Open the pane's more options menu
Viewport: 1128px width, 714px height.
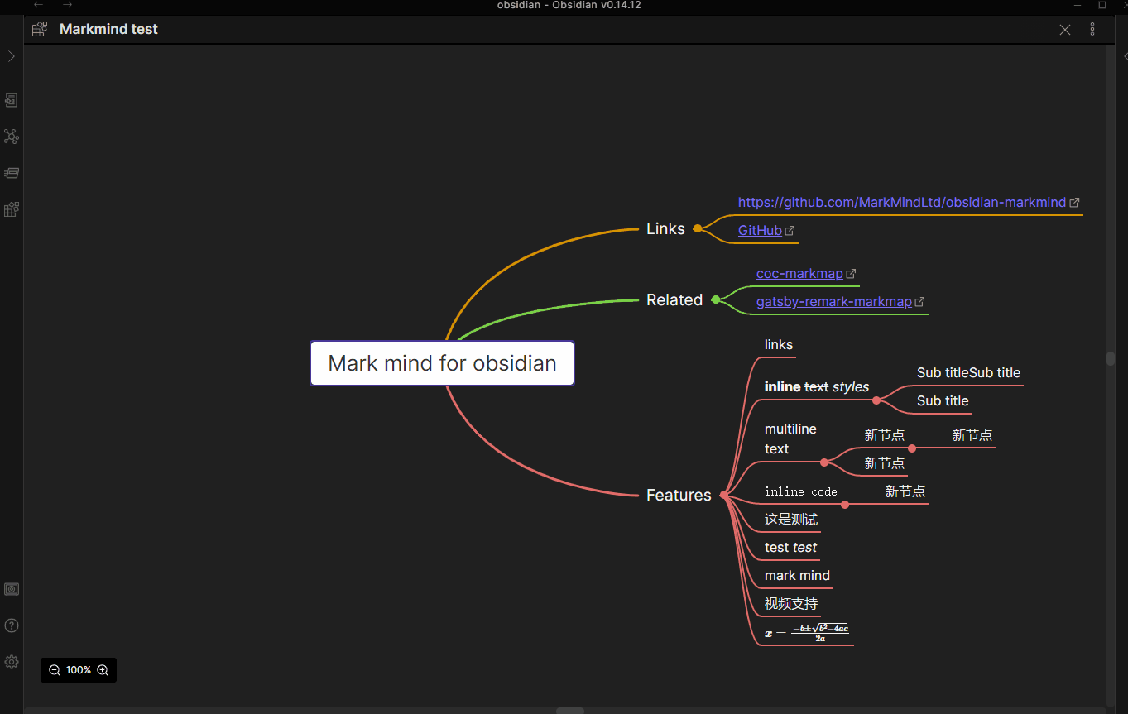(1092, 30)
